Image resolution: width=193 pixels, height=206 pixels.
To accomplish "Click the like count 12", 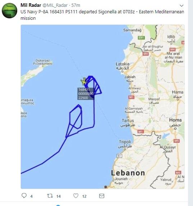I will 84,196.
